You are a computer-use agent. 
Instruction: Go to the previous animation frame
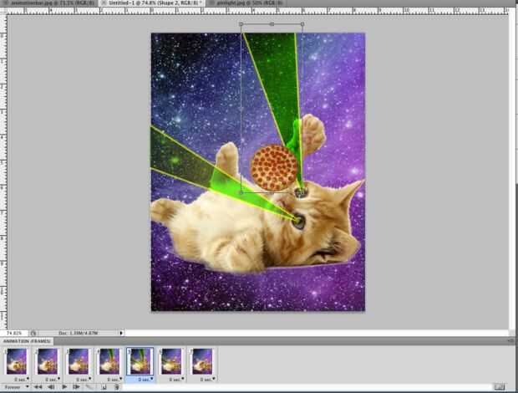(x=51, y=386)
